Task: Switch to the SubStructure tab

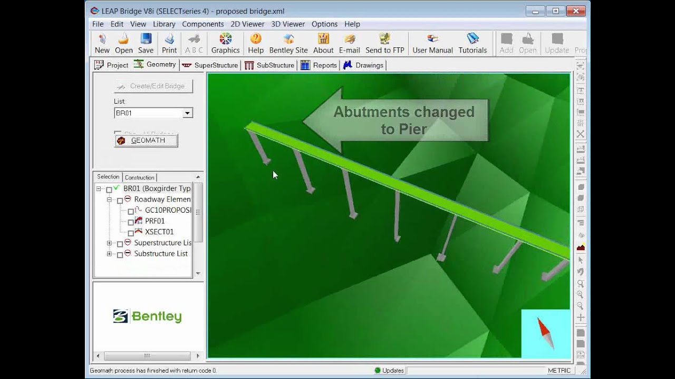Action: [x=269, y=65]
